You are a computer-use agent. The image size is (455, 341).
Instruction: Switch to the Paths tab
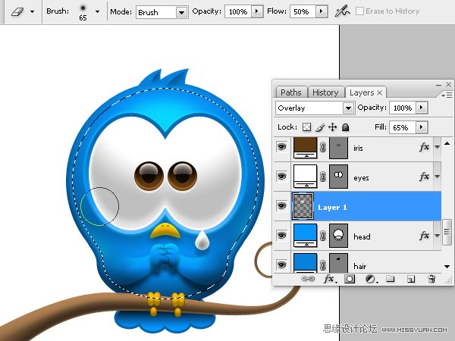click(291, 92)
